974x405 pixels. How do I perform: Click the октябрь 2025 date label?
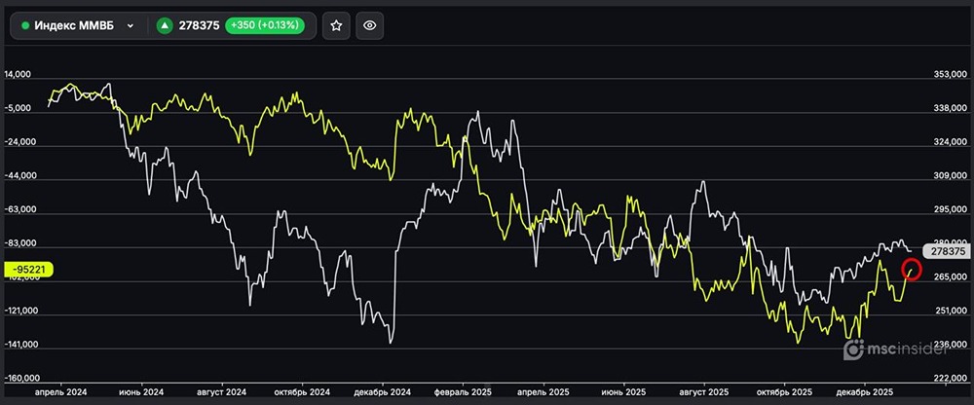pos(785,393)
